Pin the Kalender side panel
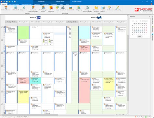 (x=149, y=16)
